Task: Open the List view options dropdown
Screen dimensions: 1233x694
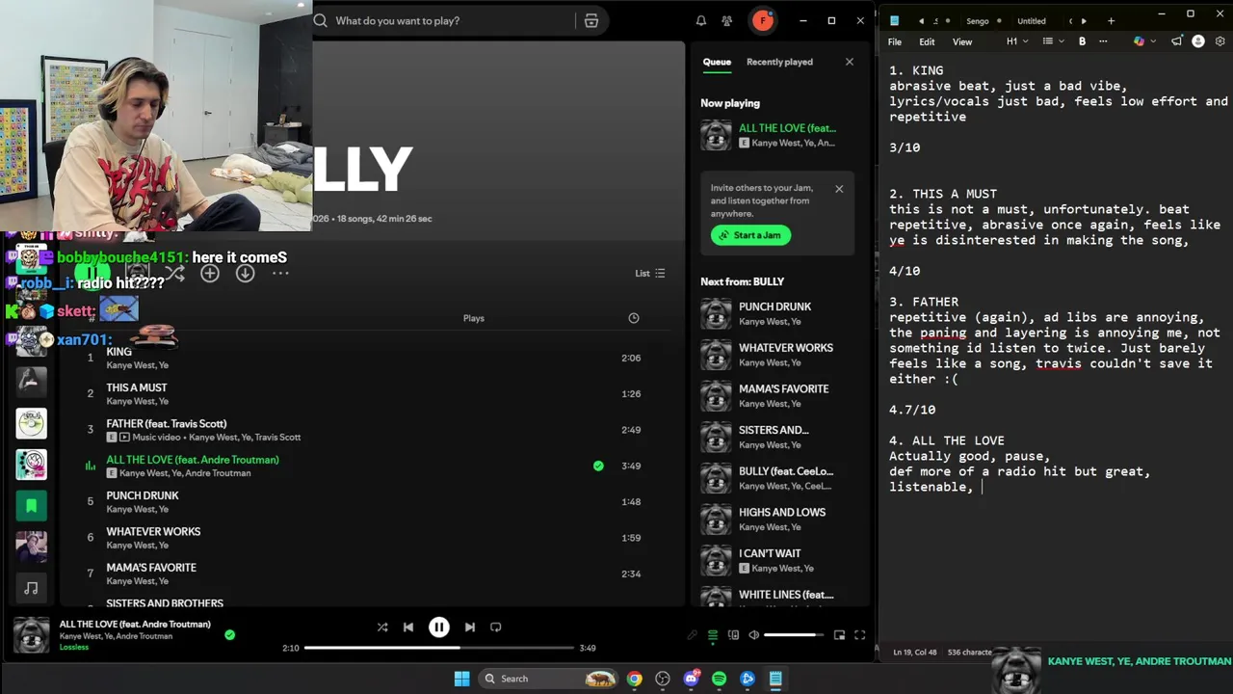Action: pos(650,273)
